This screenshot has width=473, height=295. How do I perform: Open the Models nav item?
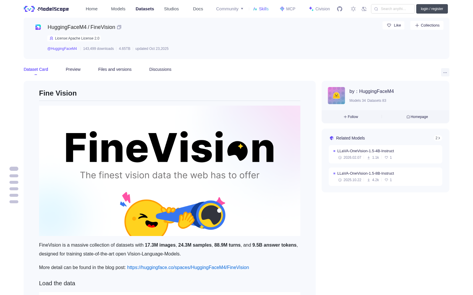(118, 9)
